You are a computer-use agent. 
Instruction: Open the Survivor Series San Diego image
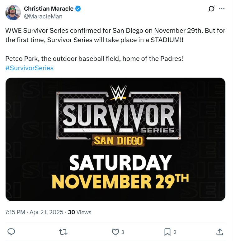click(115, 139)
